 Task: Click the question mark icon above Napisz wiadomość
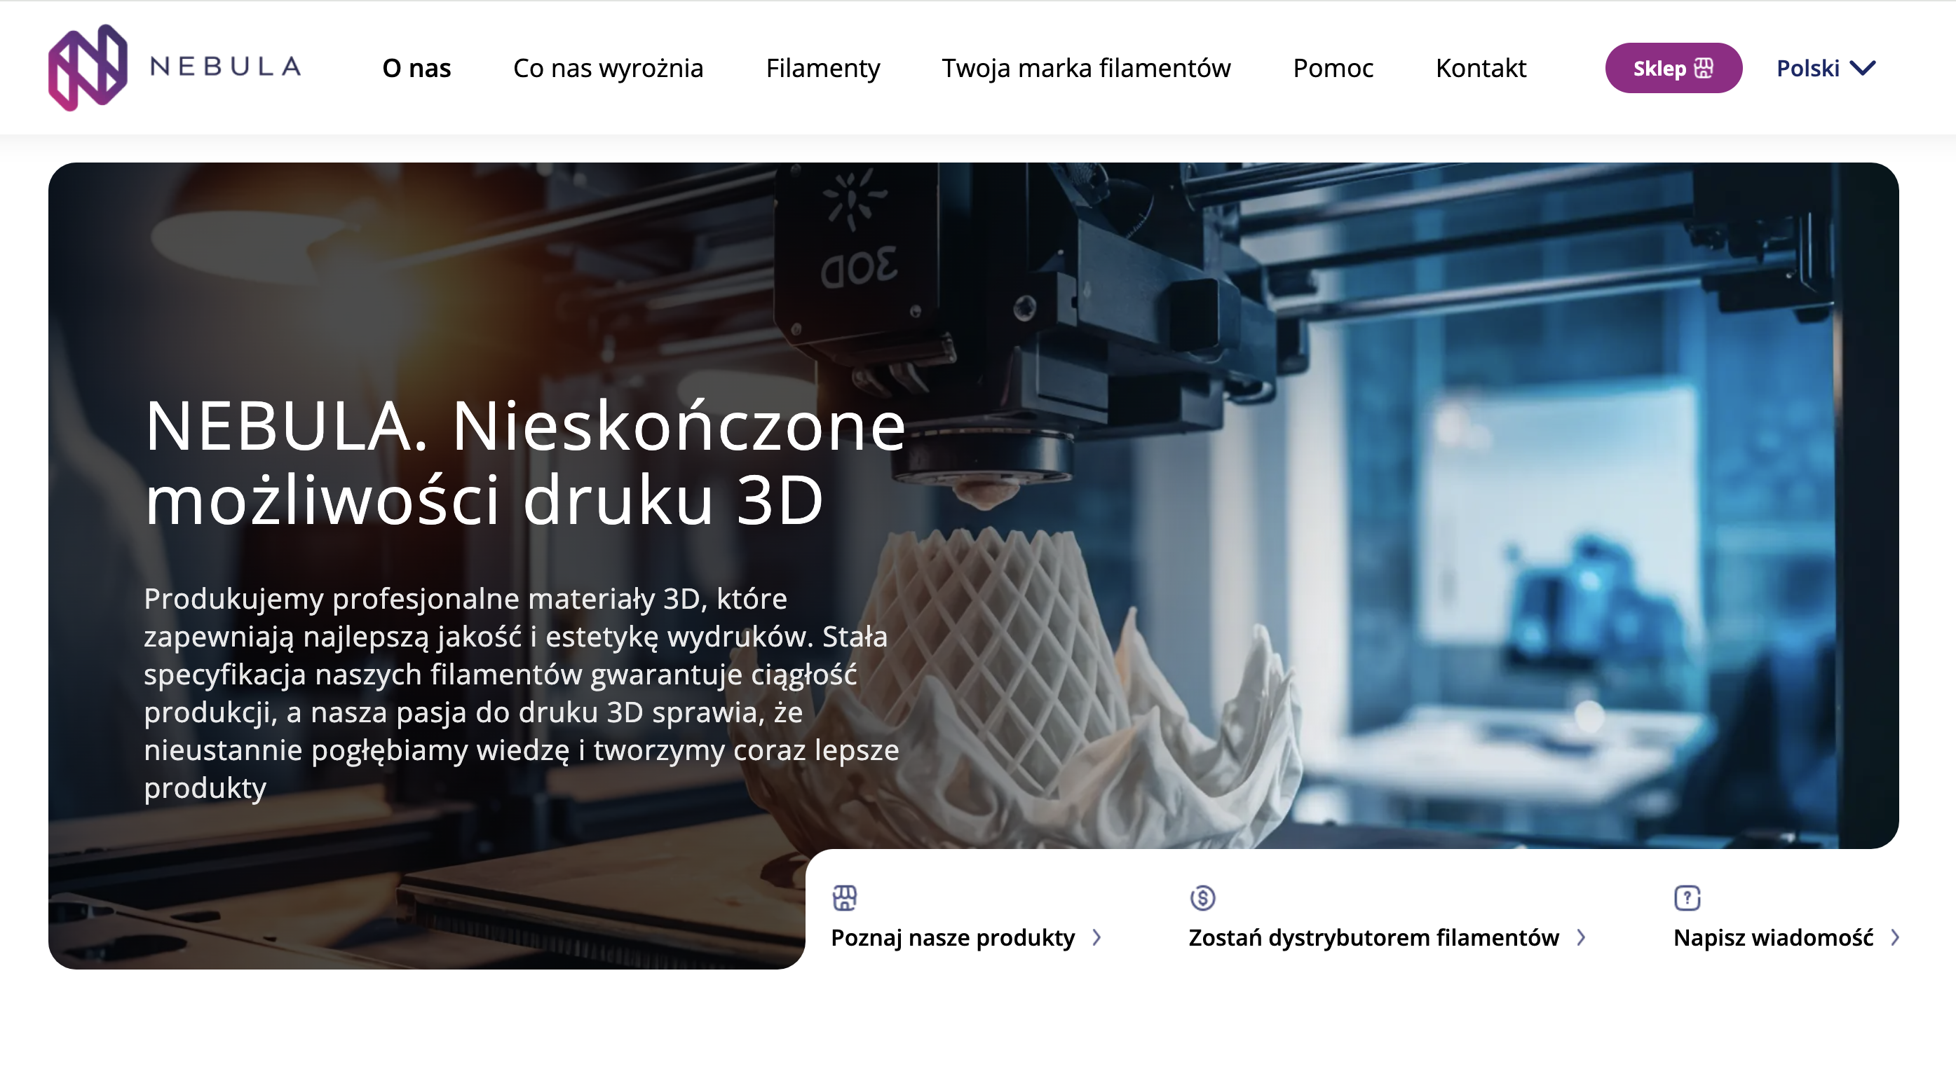coord(1687,897)
